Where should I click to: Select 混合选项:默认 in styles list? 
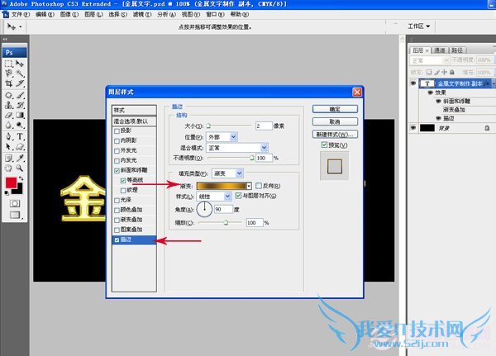[x=134, y=121]
